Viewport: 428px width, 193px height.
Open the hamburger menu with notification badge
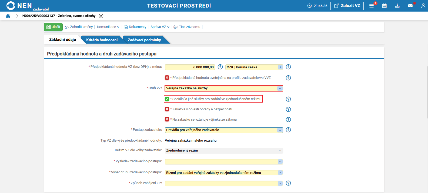click(x=372, y=6)
